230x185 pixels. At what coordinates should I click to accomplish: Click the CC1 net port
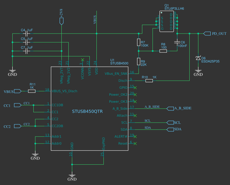pos(18,105)
